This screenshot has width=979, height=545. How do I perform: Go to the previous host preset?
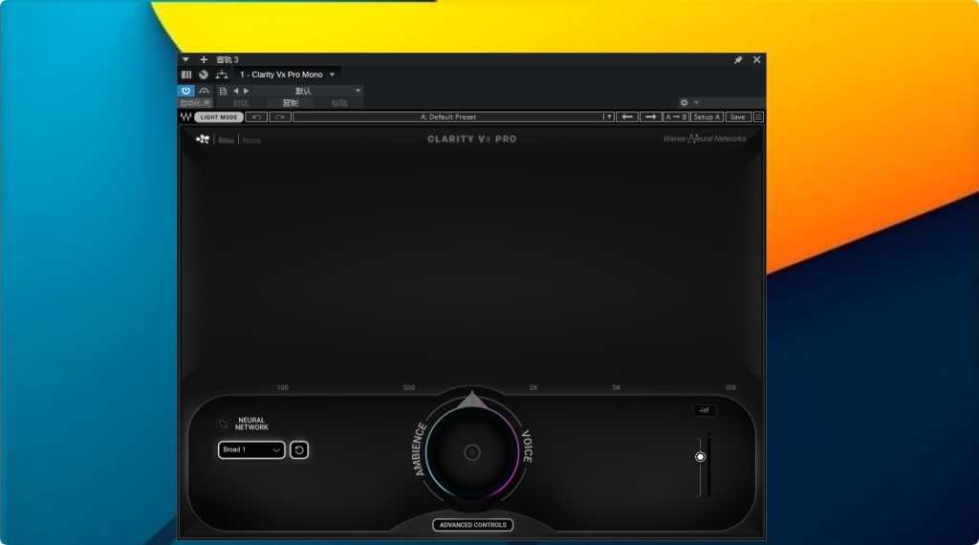(236, 91)
